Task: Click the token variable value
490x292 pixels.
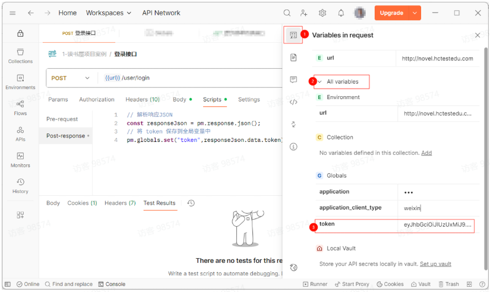Action: (437, 224)
